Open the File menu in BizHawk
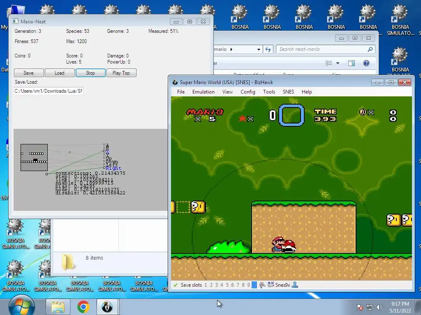Viewport: 421px width, 315px height. pos(181,92)
